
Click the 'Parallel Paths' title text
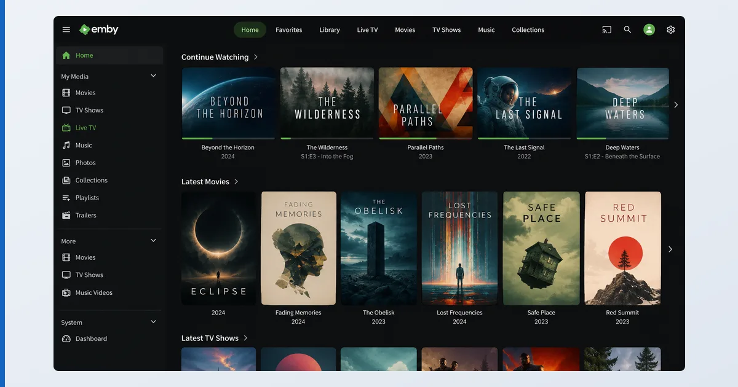tap(426, 147)
